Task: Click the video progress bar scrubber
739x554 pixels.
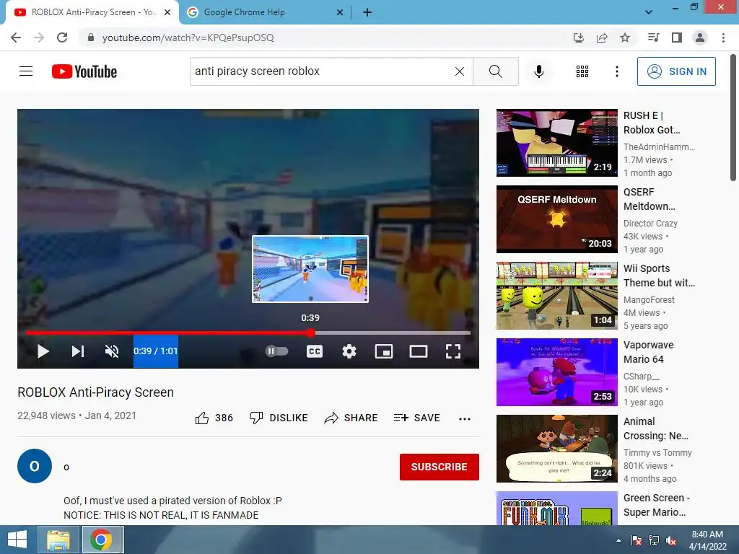Action: click(310, 333)
